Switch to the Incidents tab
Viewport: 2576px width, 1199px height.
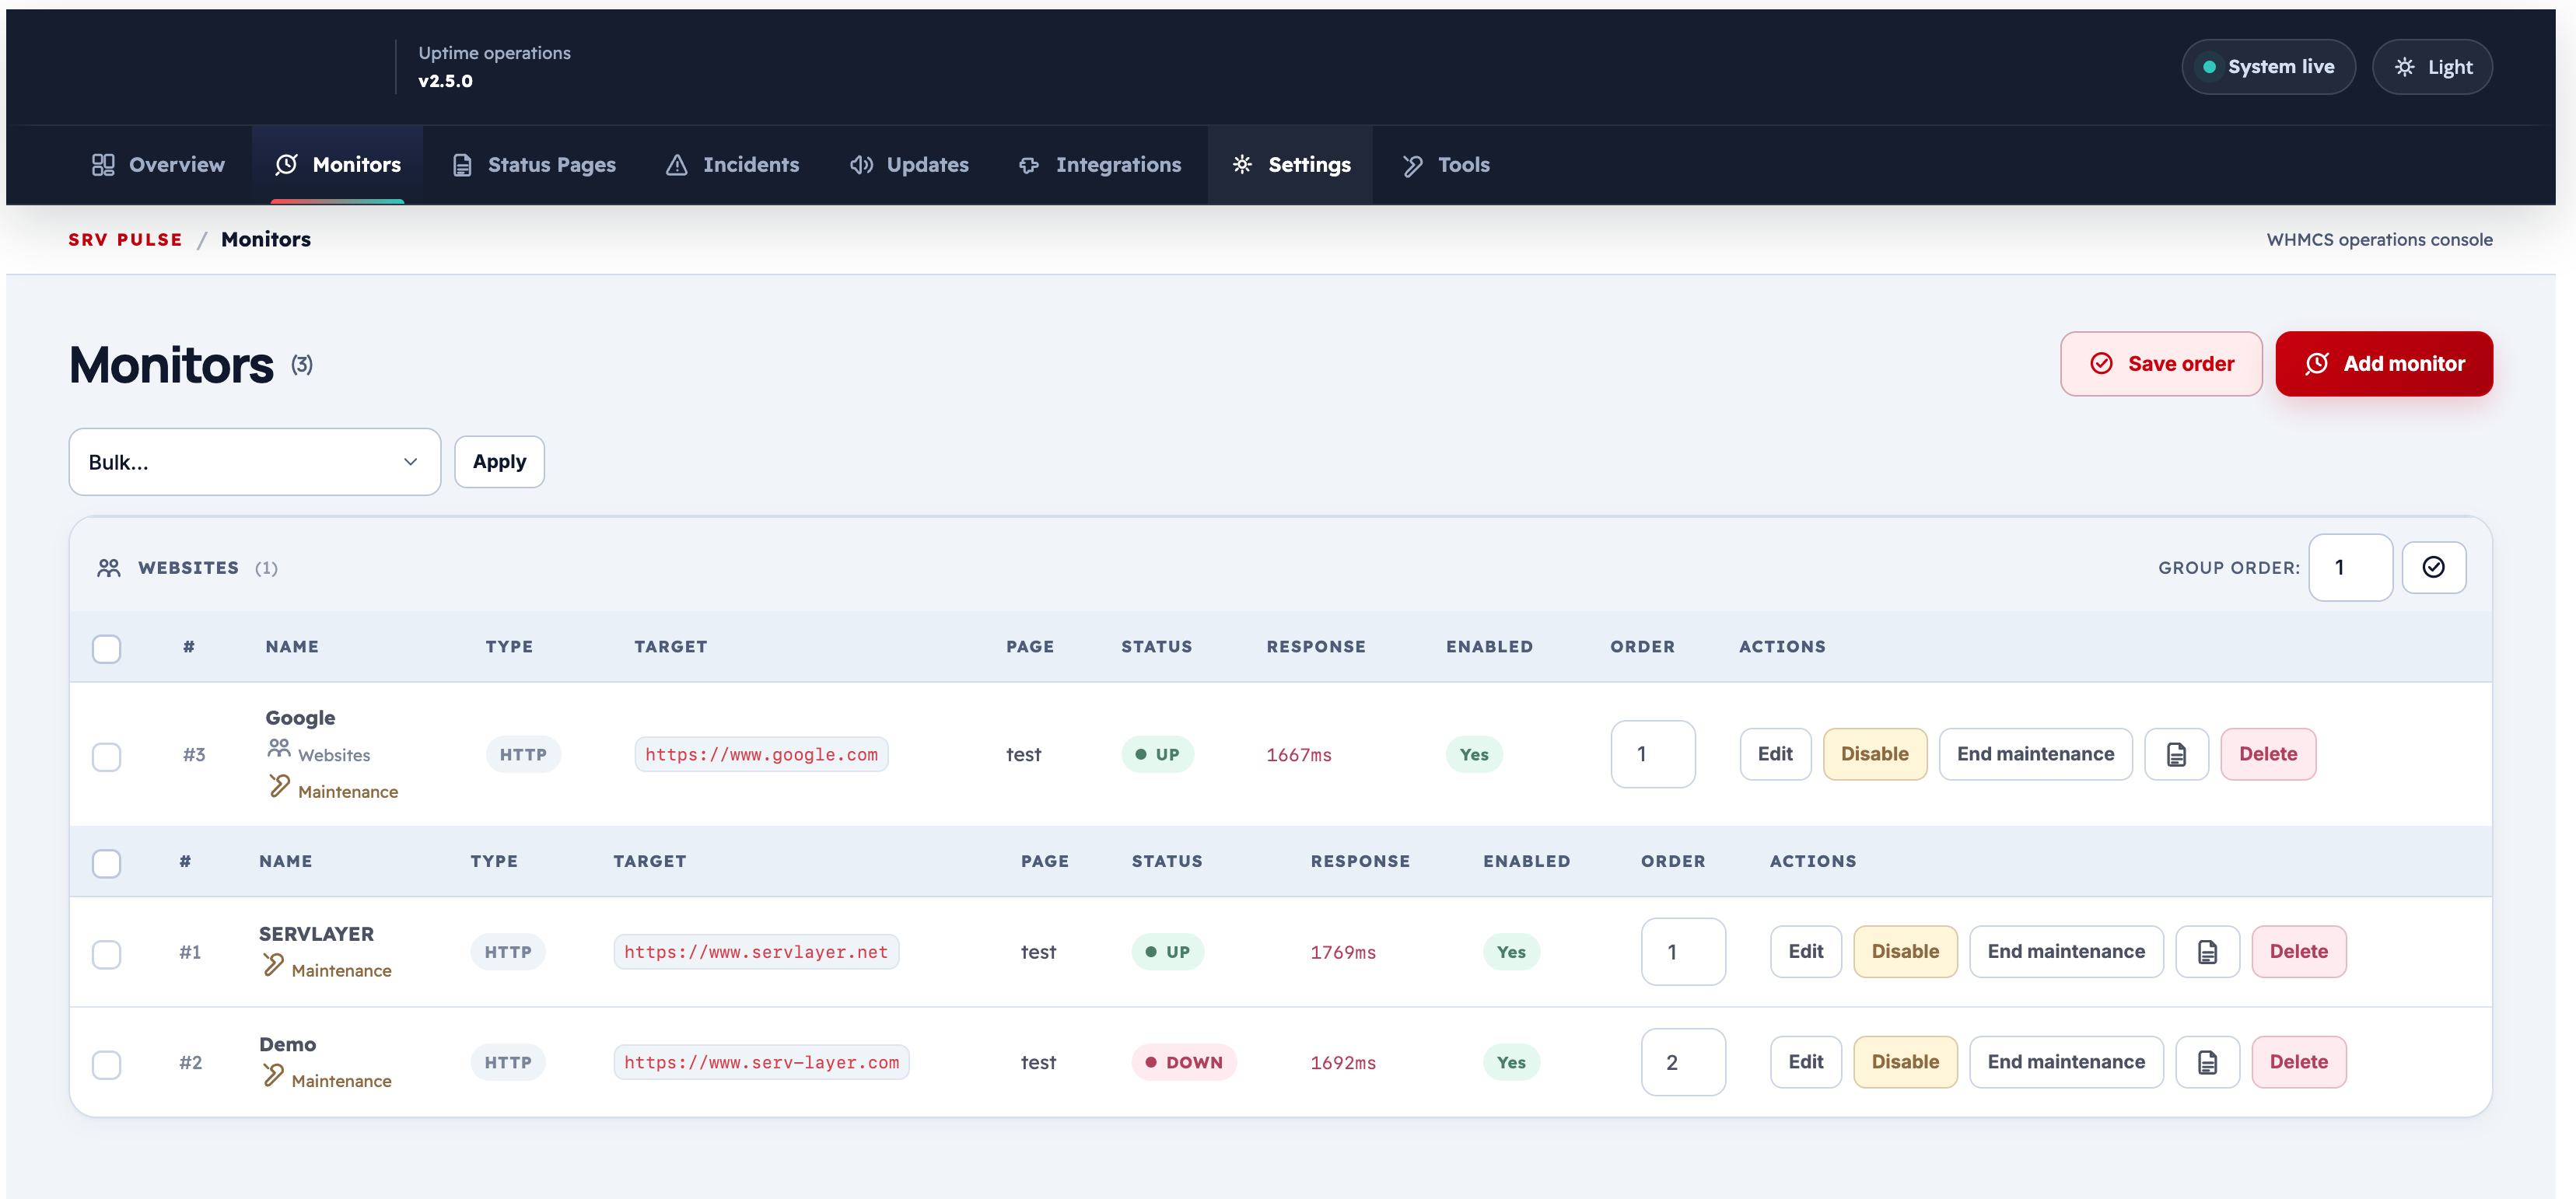(x=732, y=165)
